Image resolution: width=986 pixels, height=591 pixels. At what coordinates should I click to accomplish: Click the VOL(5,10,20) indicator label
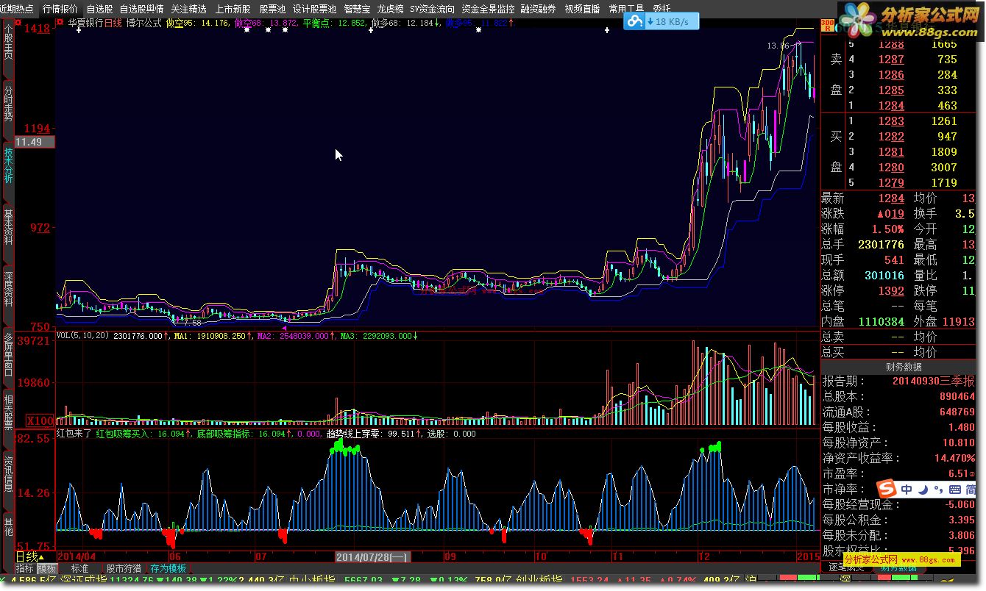84,336
